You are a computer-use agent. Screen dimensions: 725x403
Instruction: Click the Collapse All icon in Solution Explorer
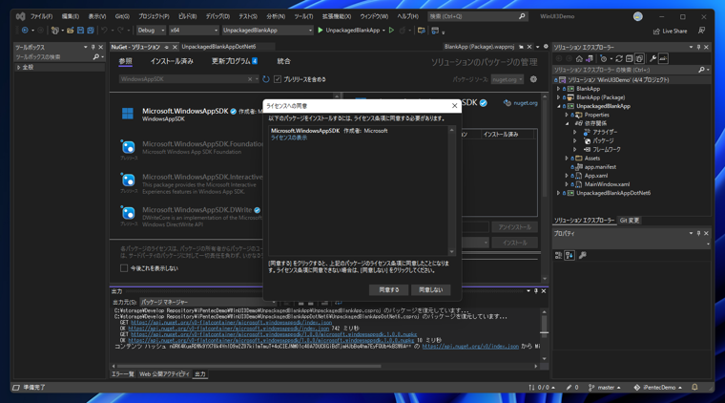[629, 59]
